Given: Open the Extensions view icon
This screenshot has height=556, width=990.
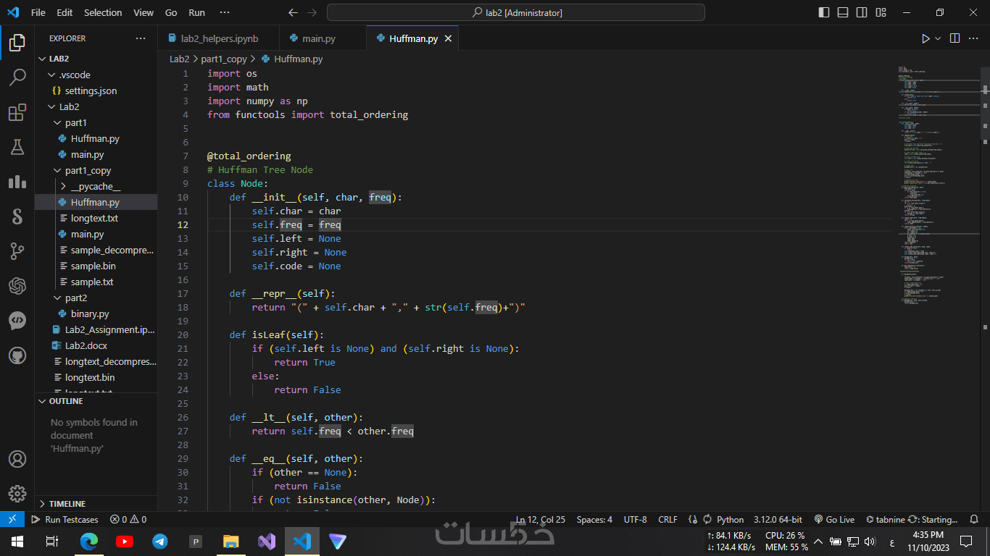Looking at the screenshot, I should click(x=17, y=113).
